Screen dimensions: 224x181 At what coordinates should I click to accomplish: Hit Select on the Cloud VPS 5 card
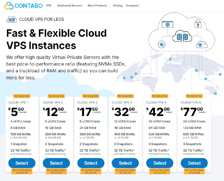[x=160, y=163]
